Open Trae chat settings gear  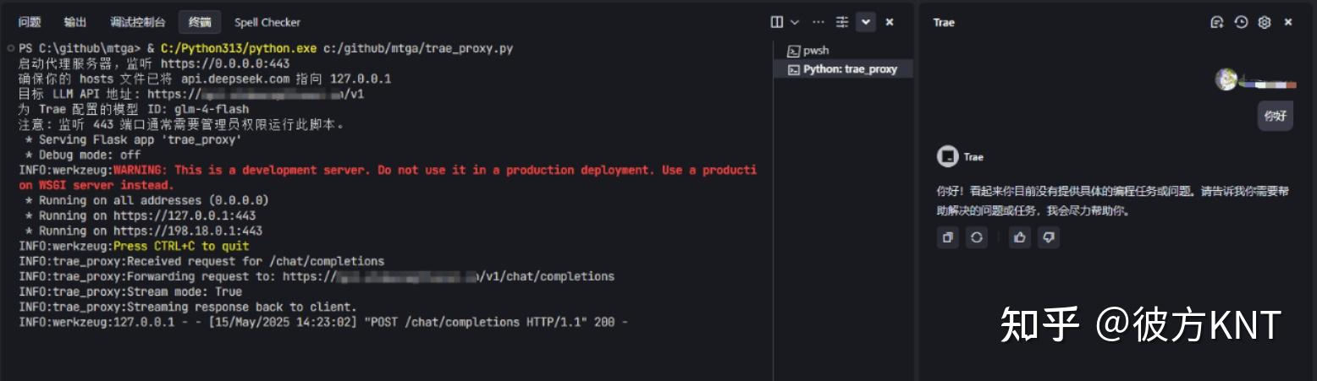pyautogui.click(x=1265, y=23)
